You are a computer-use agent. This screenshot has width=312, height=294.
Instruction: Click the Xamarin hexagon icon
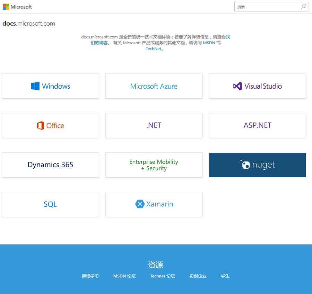[140, 204]
